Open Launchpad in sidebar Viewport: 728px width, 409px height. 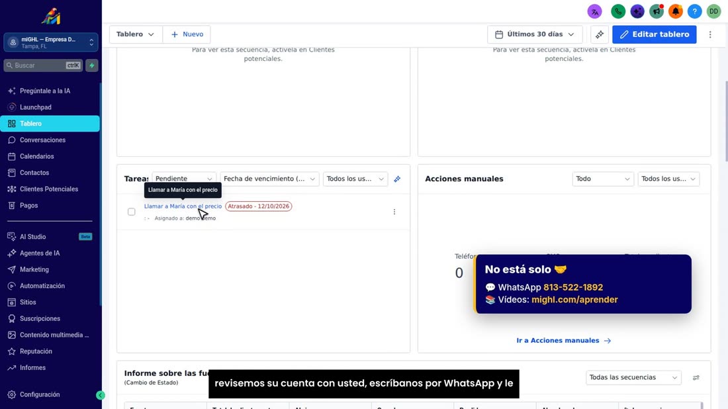pos(50,107)
